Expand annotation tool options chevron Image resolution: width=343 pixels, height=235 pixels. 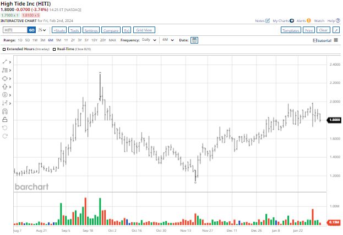pyautogui.click(x=10, y=95)
